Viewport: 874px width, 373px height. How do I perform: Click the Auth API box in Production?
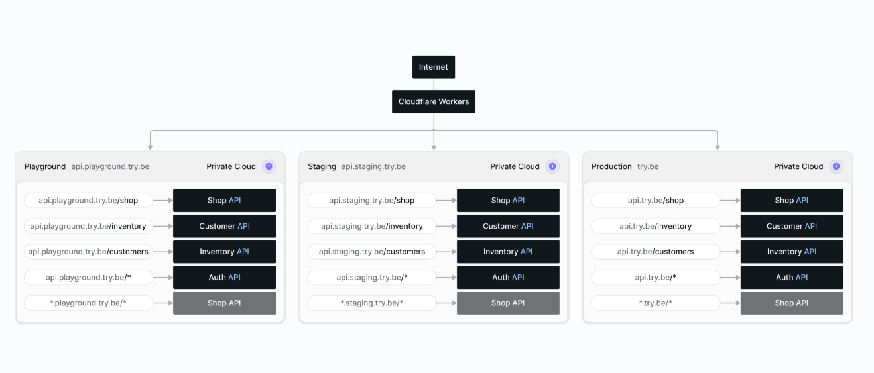point(792,277)
